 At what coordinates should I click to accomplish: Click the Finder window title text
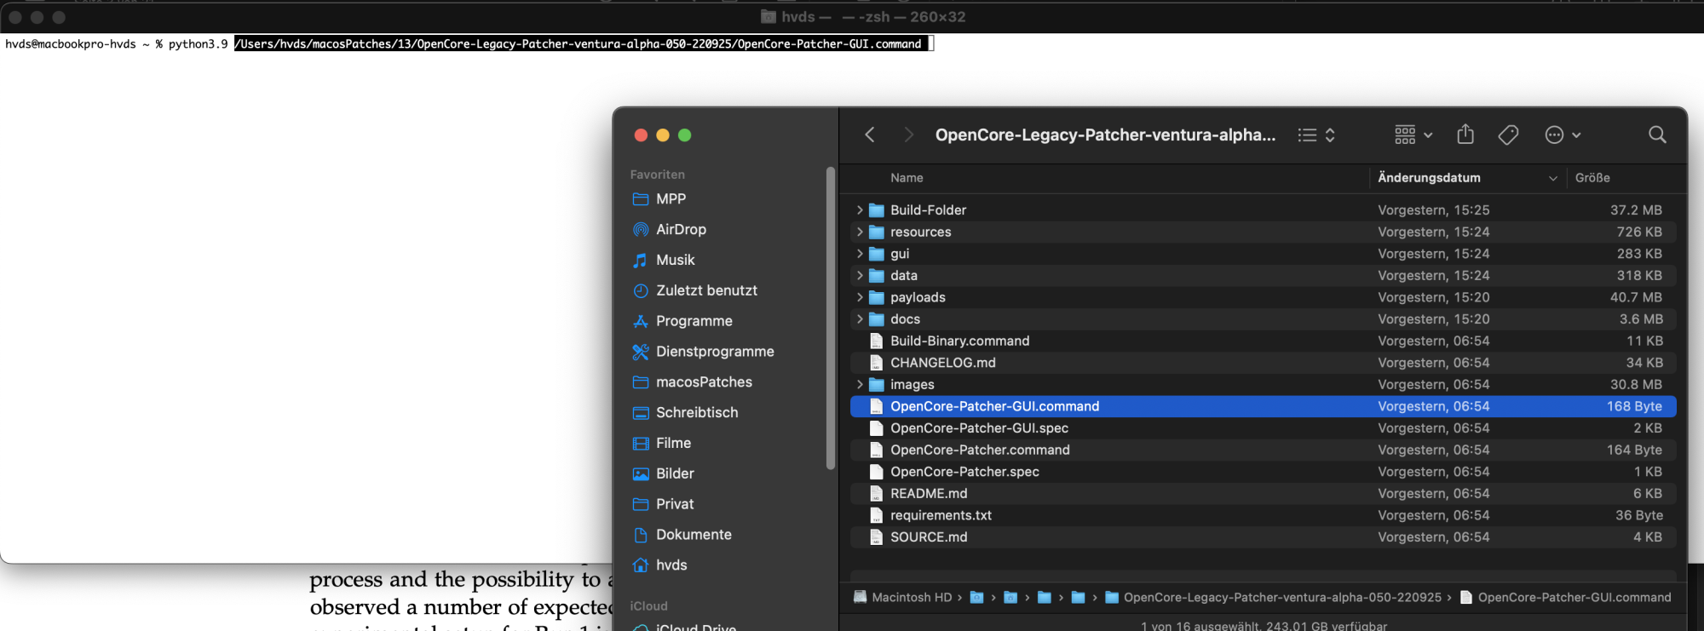[x=1105, y=135]
